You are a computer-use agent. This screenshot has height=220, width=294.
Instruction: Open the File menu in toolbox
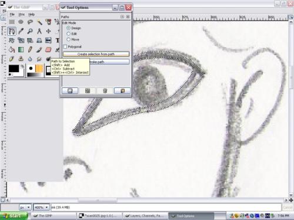click(12, 14)
